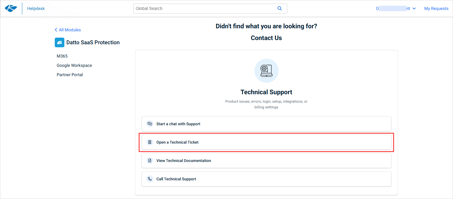Click the document icon beside View Technical Documentation
This screenshot has height=199, width=453.
pos(150,160)
